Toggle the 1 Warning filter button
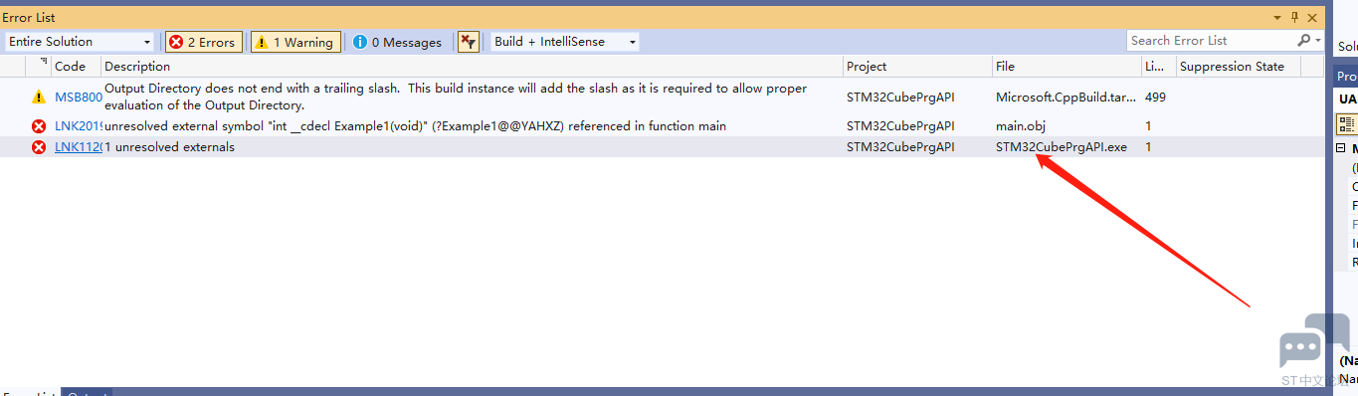Viewport: 1358px width, 396px height. [295, 42]
